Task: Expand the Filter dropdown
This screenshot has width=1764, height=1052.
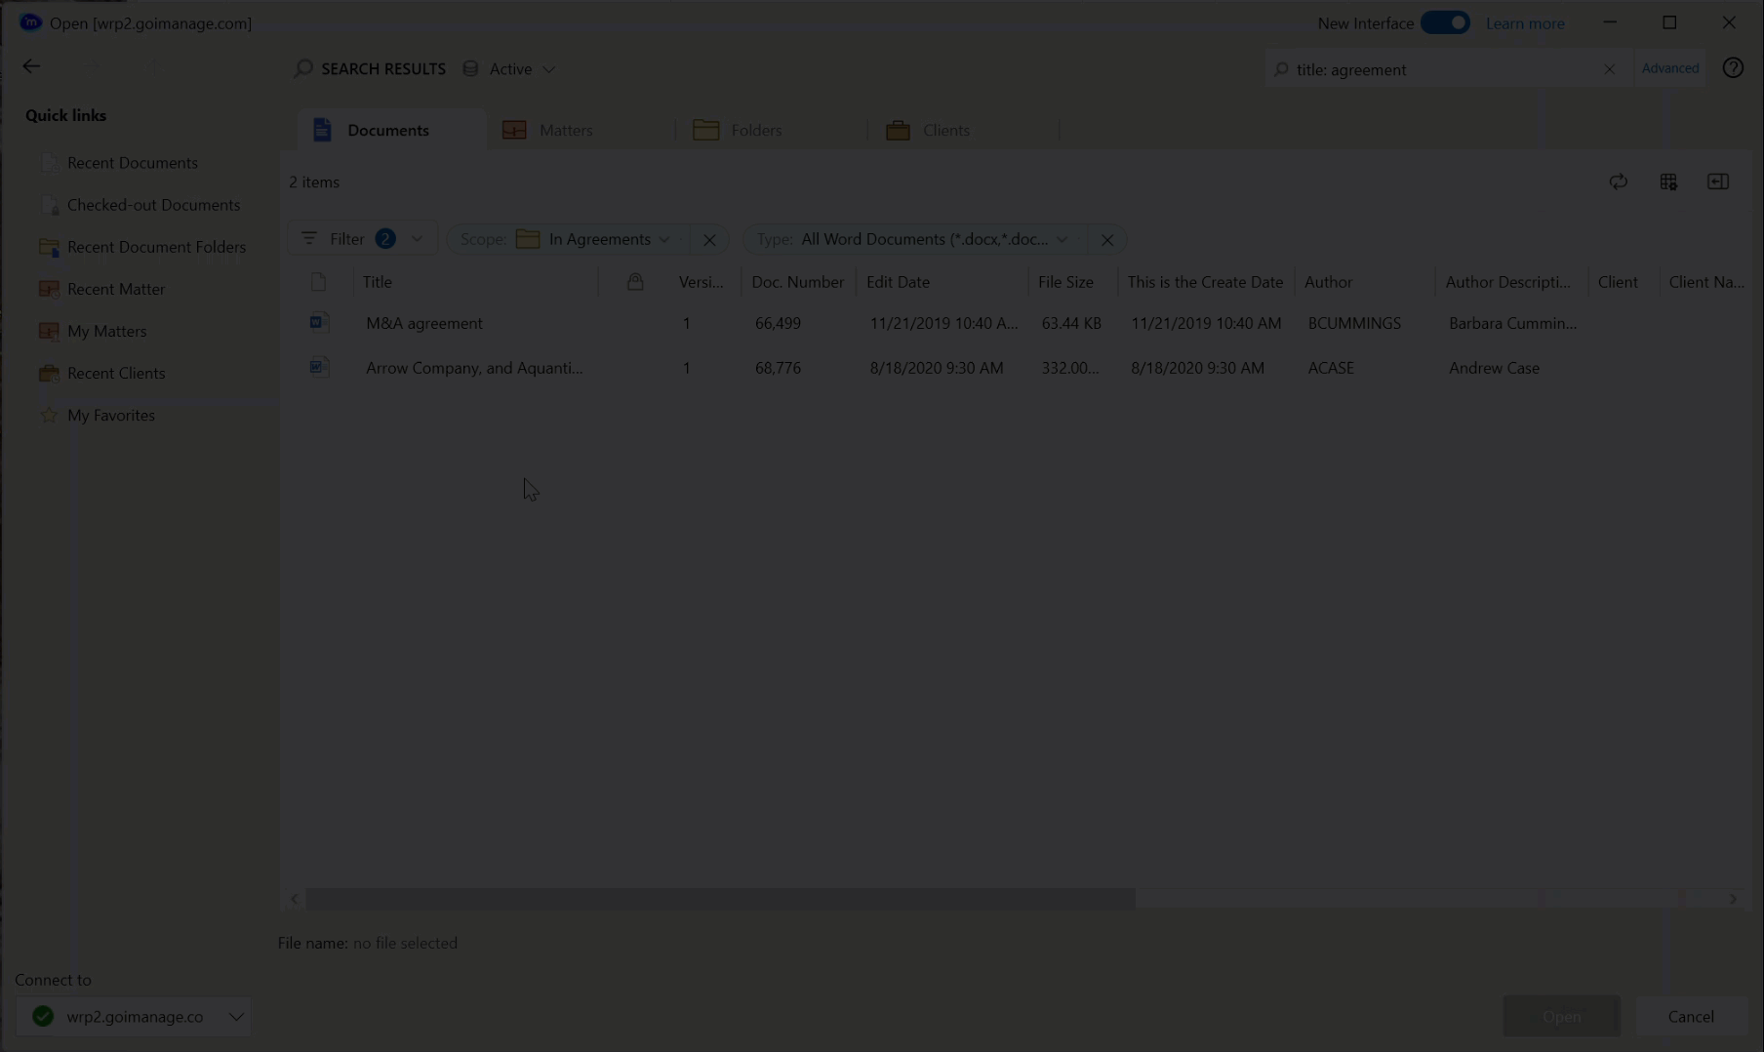Action: click(417, 239)
